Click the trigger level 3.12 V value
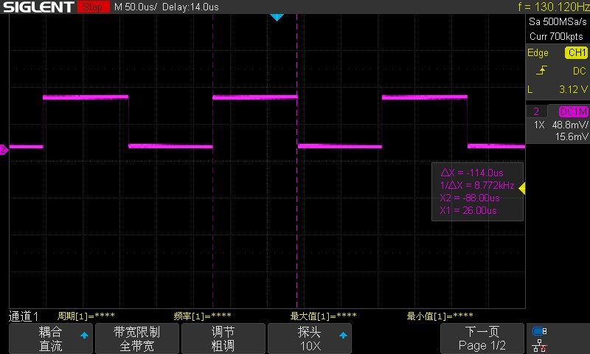The height and width of the screenshot is (354, 590). pyautogui.click(x=573, y=89)
